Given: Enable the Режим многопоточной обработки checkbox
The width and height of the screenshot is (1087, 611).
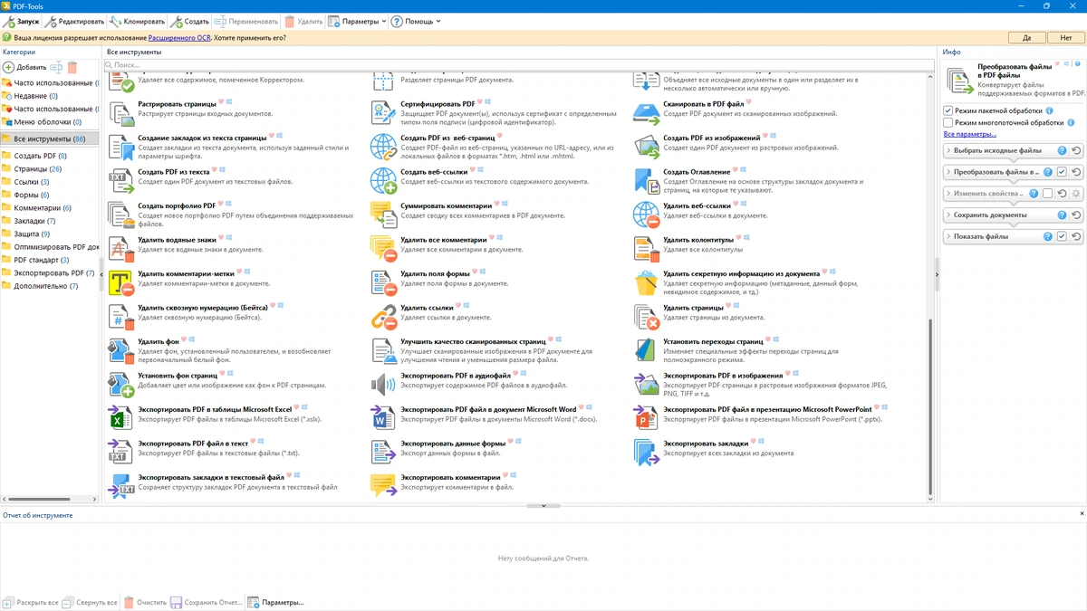Looking at the screenshot, I should pyautogui.click(x=948, y=122).
